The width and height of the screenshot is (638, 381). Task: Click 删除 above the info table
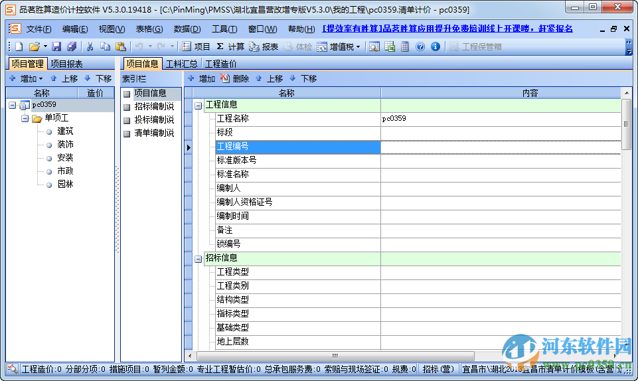(235, 78)
